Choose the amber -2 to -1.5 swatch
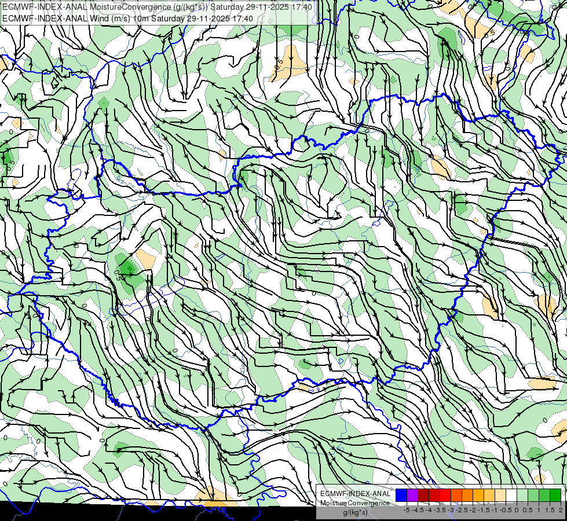The image size is (567, 521). (x=478, y=495)
